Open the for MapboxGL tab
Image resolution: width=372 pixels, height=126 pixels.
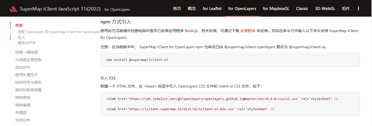click(276, 8)
